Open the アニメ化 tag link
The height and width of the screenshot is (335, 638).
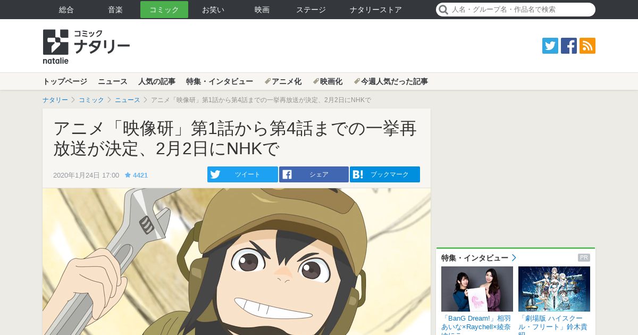tap(283, 81)
